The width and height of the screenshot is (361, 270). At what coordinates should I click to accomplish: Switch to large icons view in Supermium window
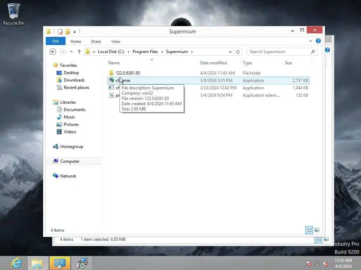[317, 230]
